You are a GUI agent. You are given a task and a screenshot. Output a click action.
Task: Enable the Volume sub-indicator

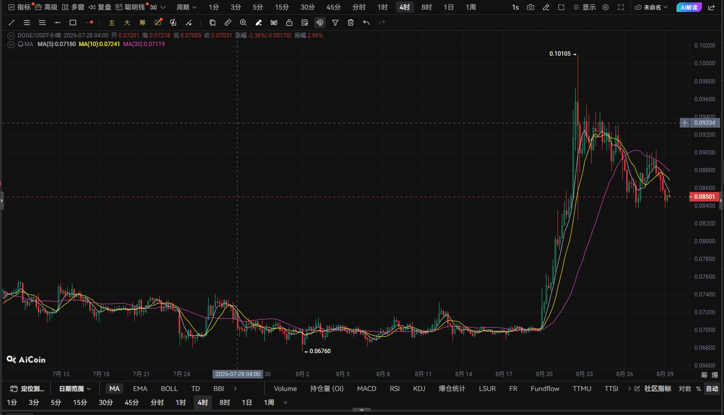[285, 389]
